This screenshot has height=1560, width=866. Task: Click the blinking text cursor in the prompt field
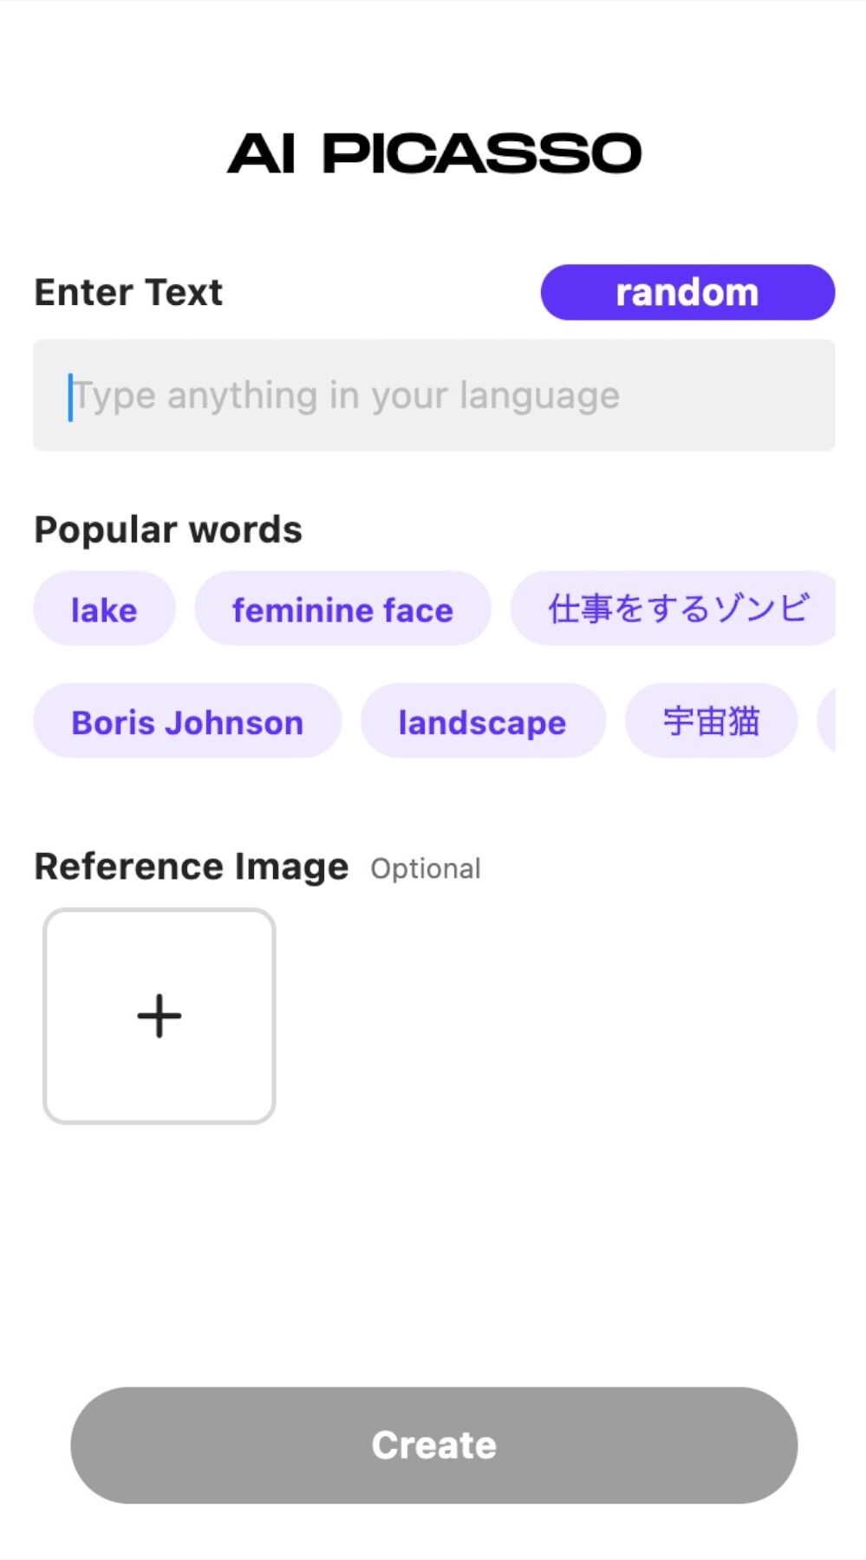click(70, 397)
